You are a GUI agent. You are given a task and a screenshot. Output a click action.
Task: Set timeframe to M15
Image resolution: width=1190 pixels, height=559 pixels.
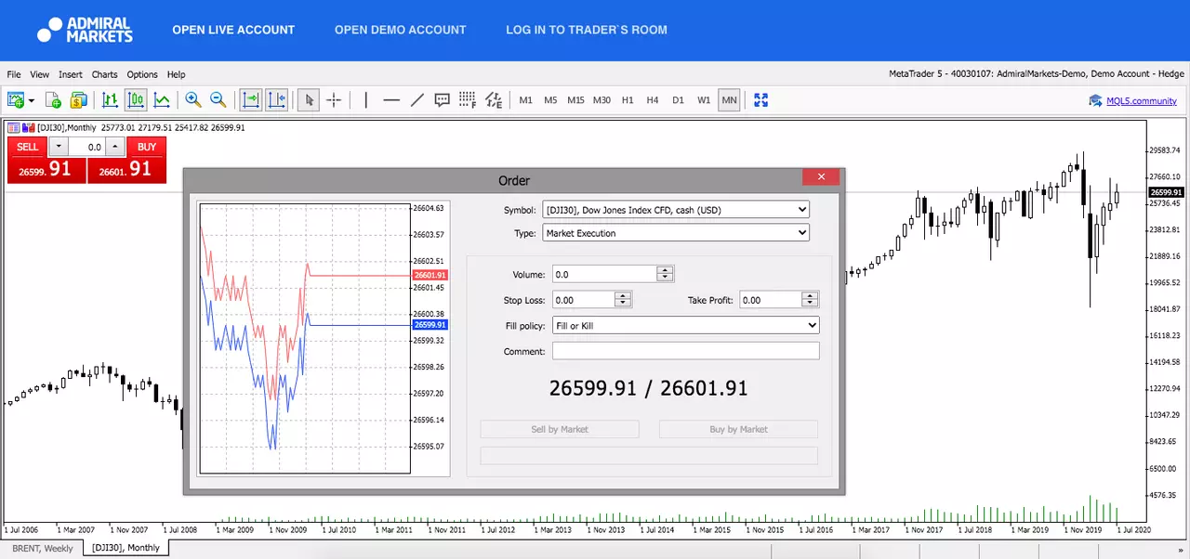point(576,100)
